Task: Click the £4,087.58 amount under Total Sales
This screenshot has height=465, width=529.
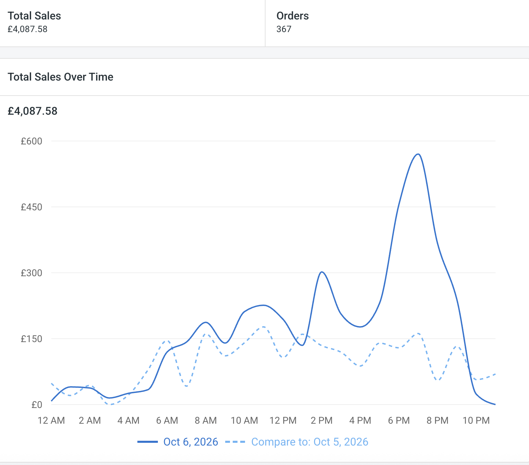Action: [28, 29]
